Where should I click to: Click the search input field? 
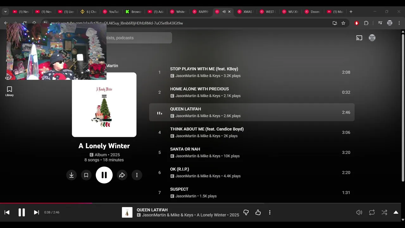coord(139,38)
